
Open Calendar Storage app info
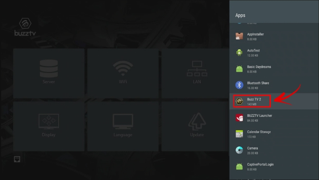274,134
